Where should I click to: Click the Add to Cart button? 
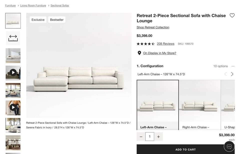click(x=185, y=150)
